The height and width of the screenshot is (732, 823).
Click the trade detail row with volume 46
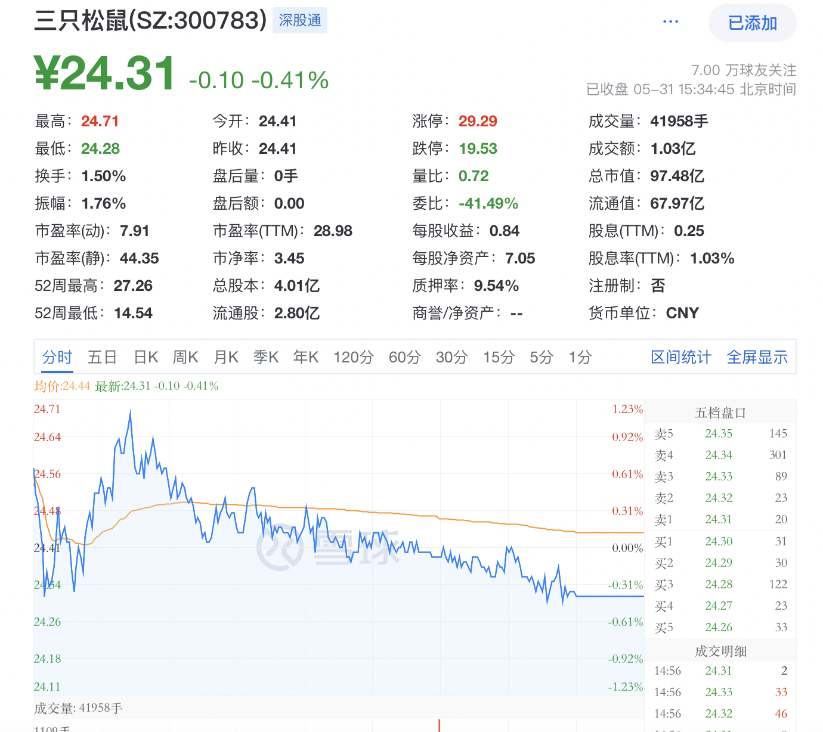[x=720, y=714]
